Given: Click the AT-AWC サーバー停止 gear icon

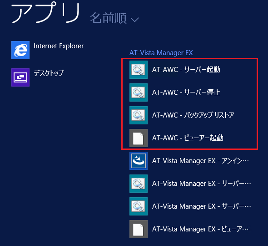Looking at the screenshot, I should [139, 92].
